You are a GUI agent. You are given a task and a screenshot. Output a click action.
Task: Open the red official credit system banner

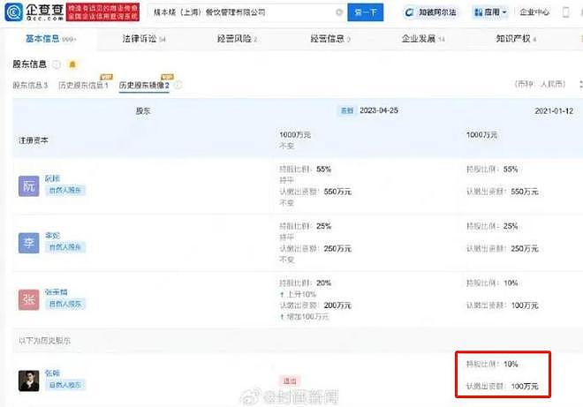pyautogui.click(x=102, y=11)
